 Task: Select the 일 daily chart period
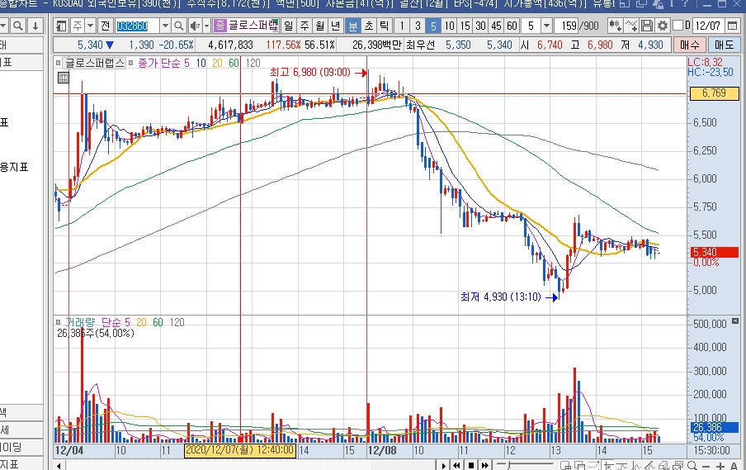point(288,26)
